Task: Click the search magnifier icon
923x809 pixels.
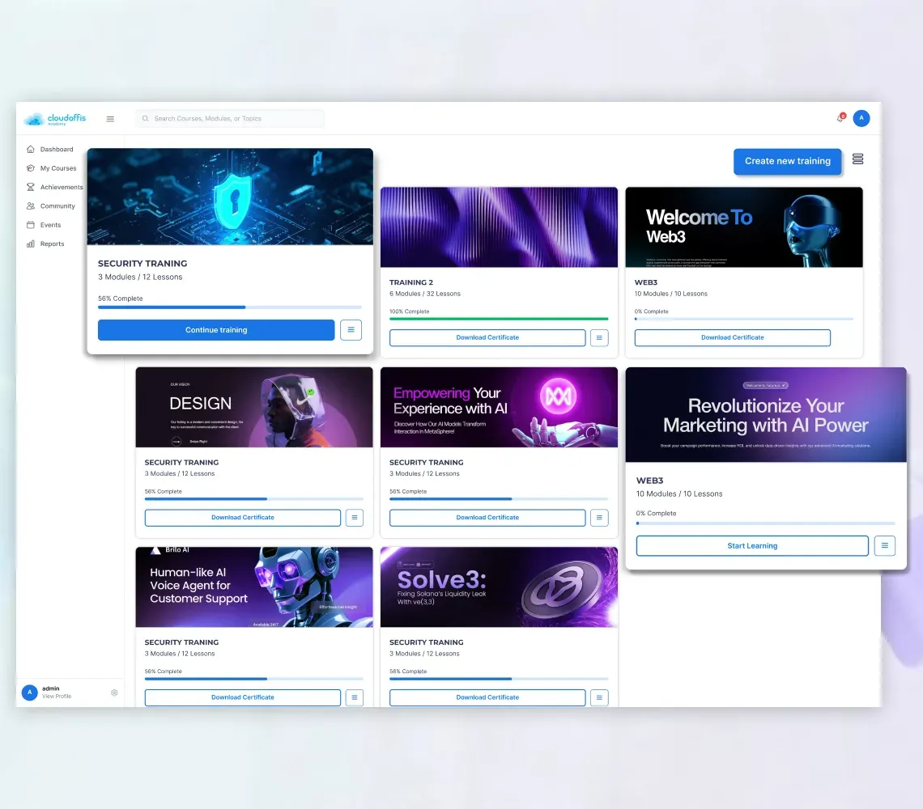Action: pyautogui.click(x=146, y=118)
